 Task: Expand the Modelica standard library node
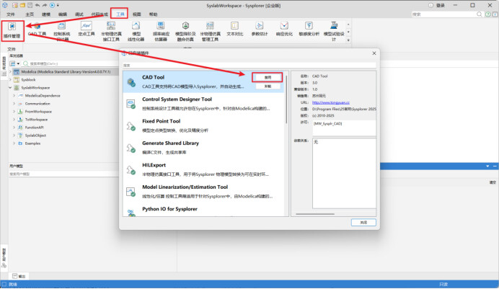(x=10, y=72)
